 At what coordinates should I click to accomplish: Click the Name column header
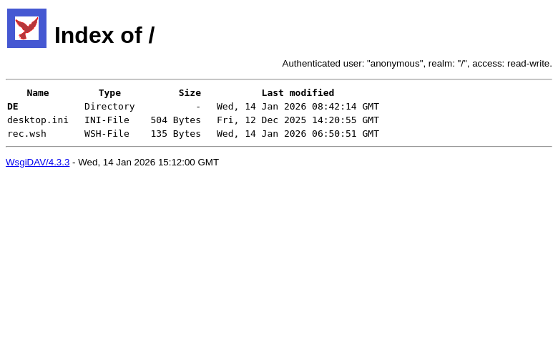click(38, 93)
